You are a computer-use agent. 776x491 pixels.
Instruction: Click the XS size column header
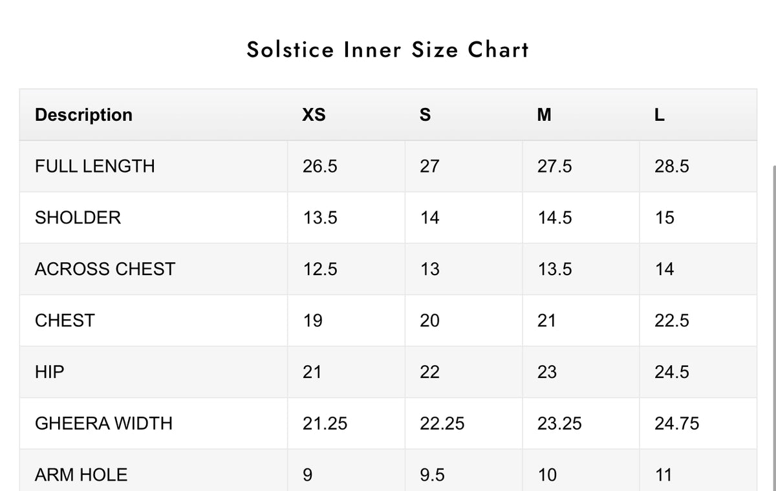point(314,115)
